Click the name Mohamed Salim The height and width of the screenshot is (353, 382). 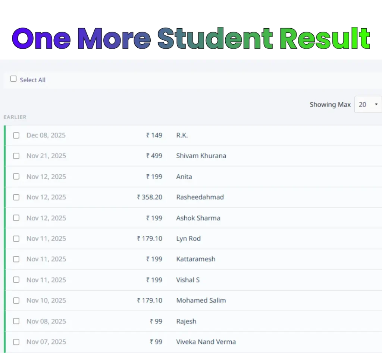(x=201, y=300)
